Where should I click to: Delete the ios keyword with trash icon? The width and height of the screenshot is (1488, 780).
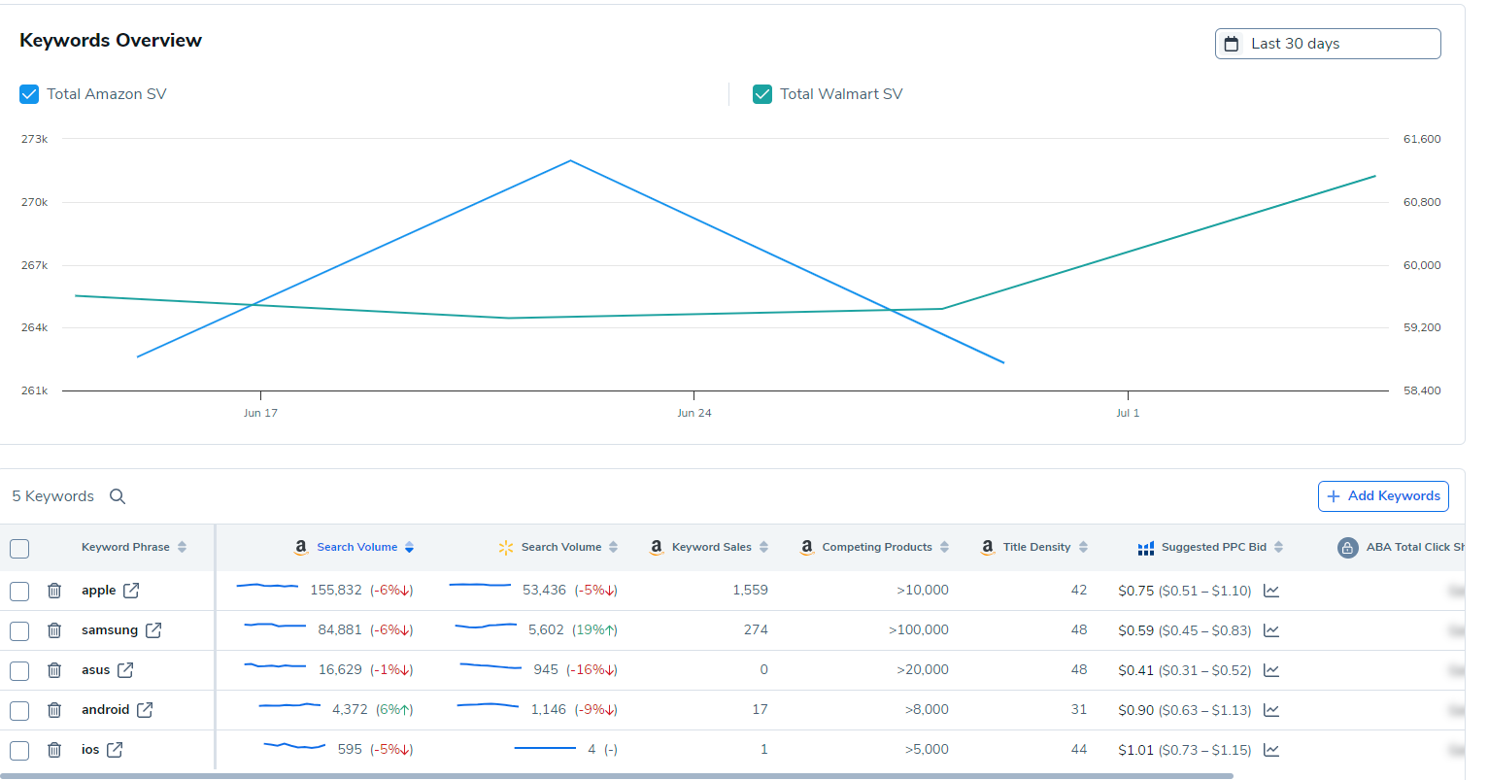pyautogui.click(x=54, y=750)
